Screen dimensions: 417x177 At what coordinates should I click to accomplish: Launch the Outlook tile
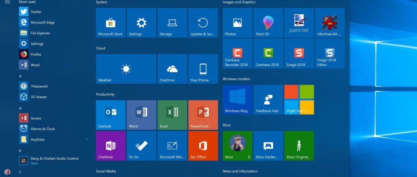tap(111, 115)
